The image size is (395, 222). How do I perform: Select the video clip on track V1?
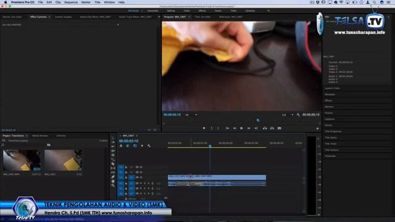tap(217, 177)
